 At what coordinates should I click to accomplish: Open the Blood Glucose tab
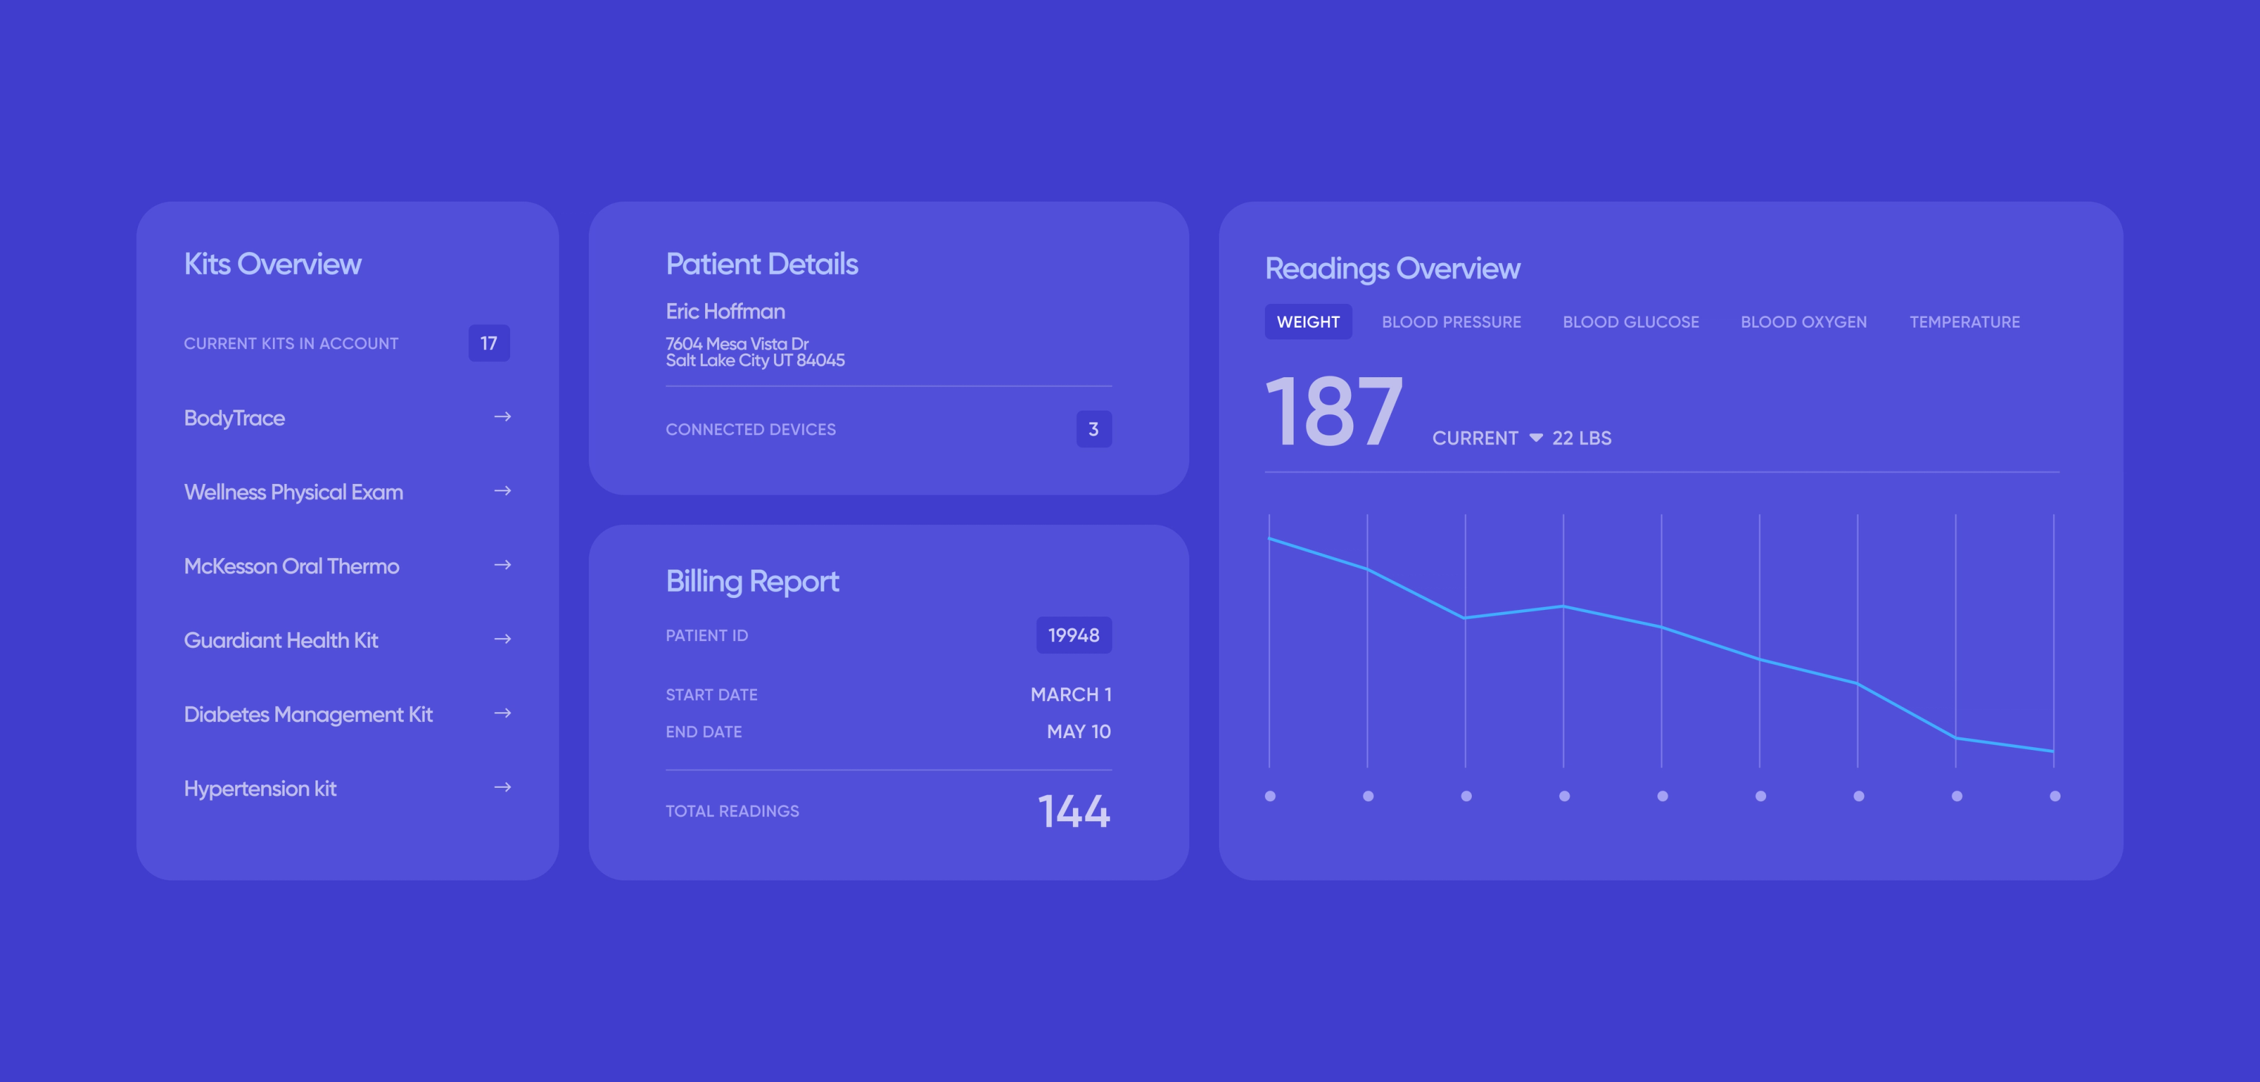pos(1630,322)
